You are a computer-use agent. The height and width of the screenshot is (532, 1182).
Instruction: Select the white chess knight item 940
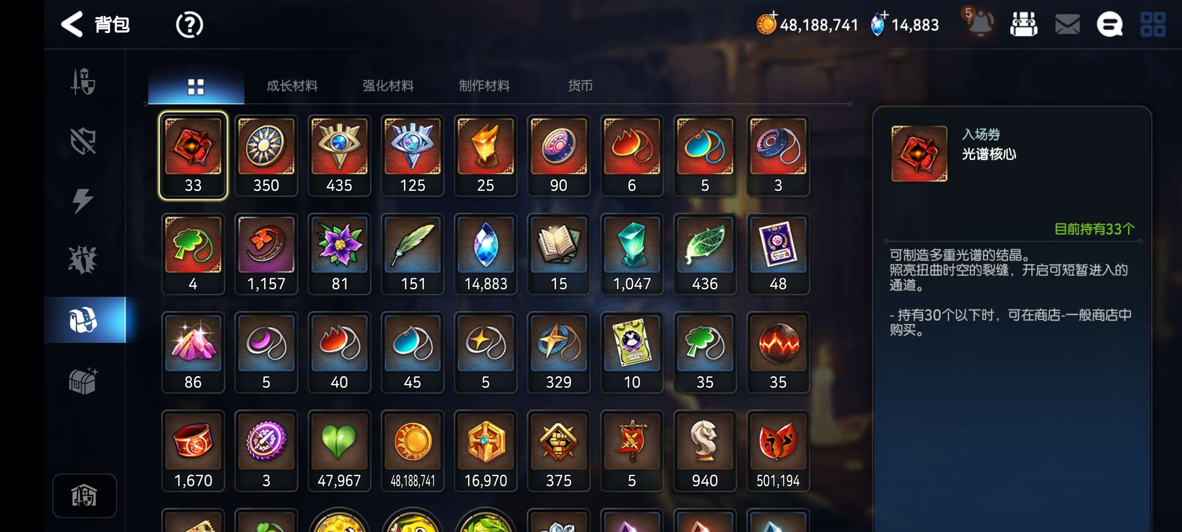[x=705, y=451]
